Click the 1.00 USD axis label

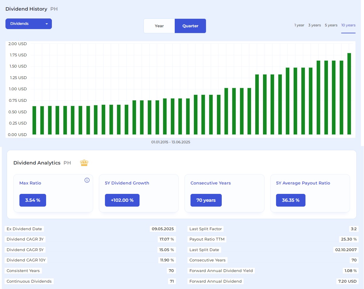[x=18, y=89]
